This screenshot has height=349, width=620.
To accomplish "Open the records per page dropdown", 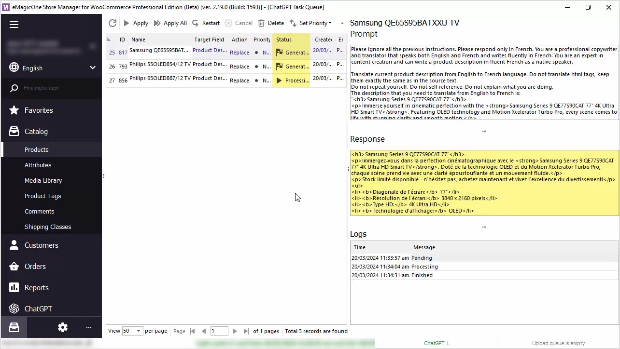I will (x=138, y=331).
